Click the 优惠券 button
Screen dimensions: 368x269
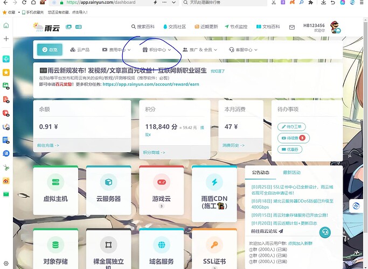(290, 149)
